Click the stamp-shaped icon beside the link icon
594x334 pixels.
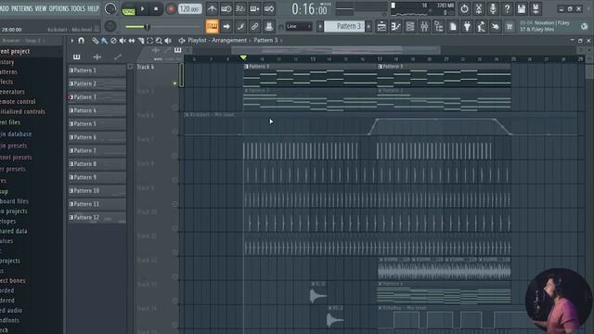click(269, 27)
